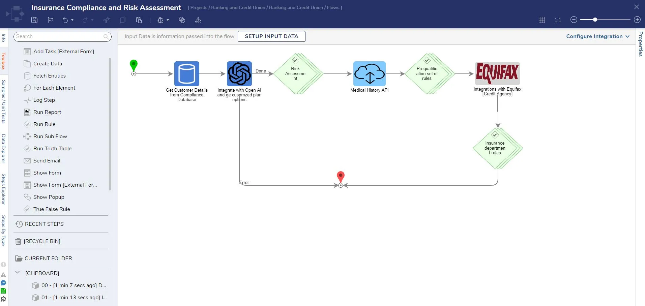Click the circular view icon beside debugger
645x306 pixels.
(182, 20)
